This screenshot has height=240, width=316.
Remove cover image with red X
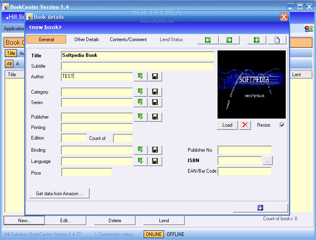[x=245, y=125]
